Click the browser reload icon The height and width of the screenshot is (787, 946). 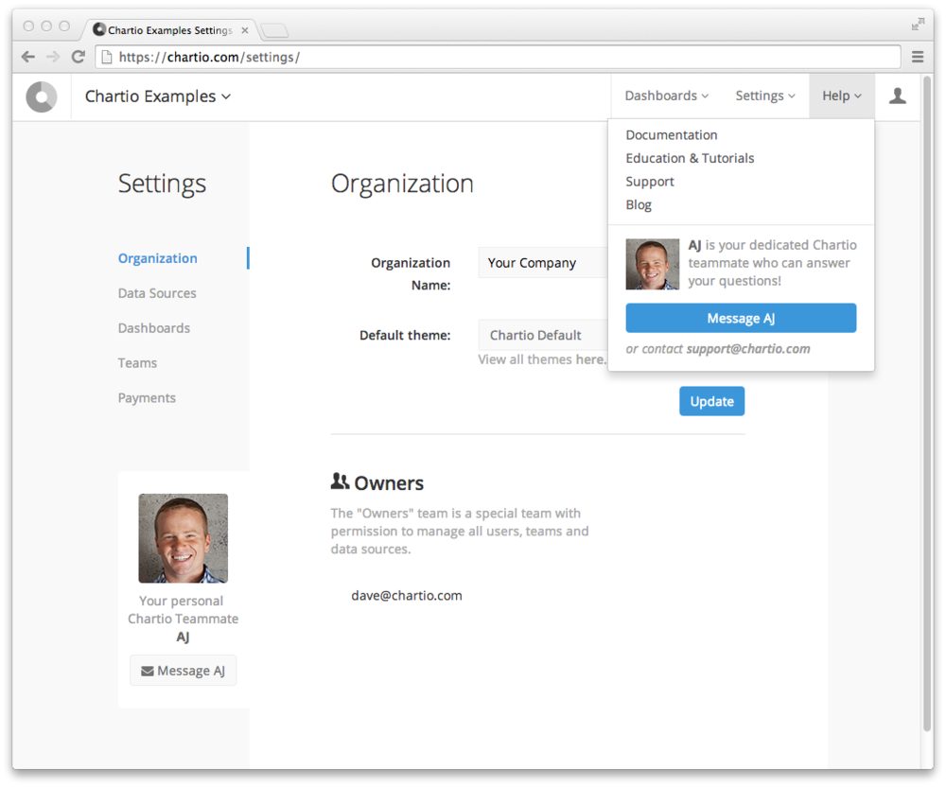pyautogui.click(x=78, y=57)
